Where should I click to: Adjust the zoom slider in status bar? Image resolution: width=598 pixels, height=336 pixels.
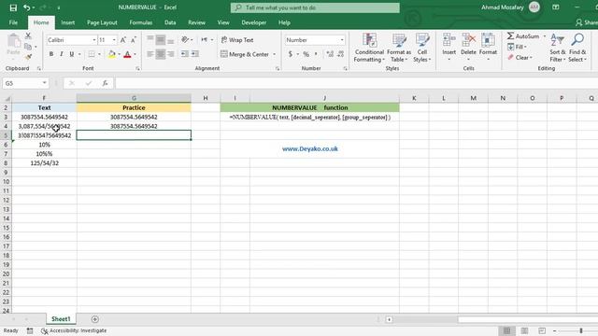[581, 330]
